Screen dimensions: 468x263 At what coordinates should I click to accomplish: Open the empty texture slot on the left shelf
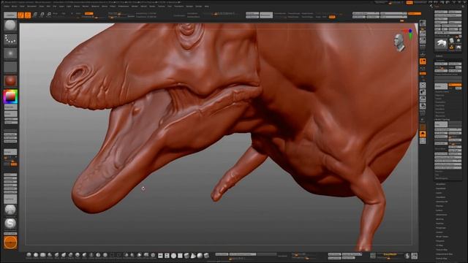click(x=10, y=66)
